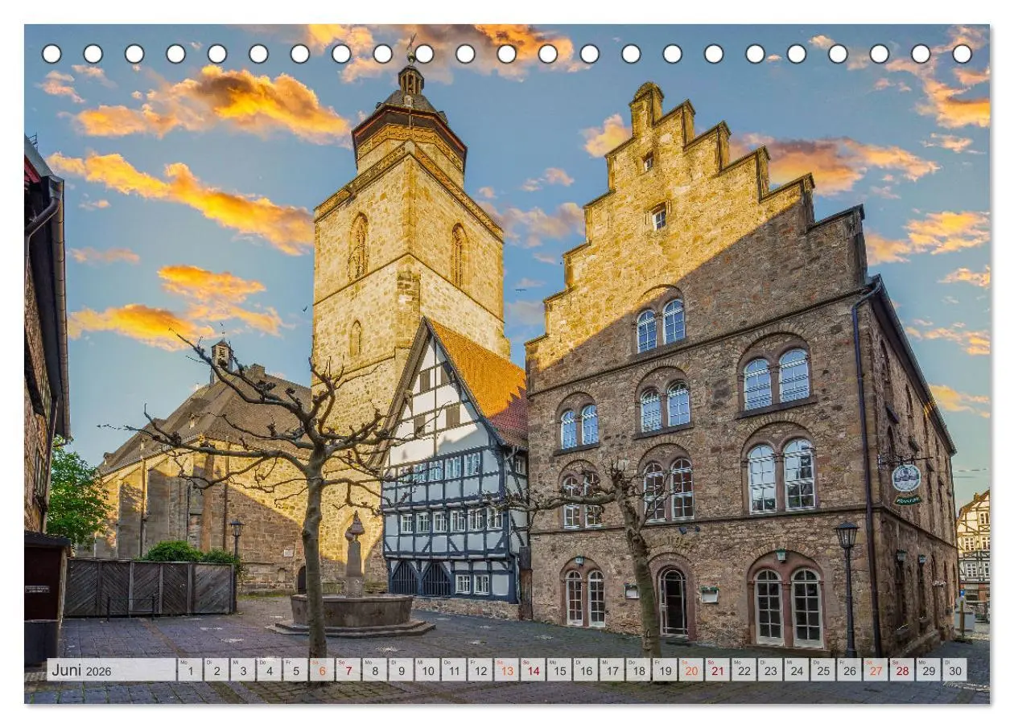Pick Wednesday 3 day cell
This screenshot has width=1014, height=728.
click(x=243, y=670)
